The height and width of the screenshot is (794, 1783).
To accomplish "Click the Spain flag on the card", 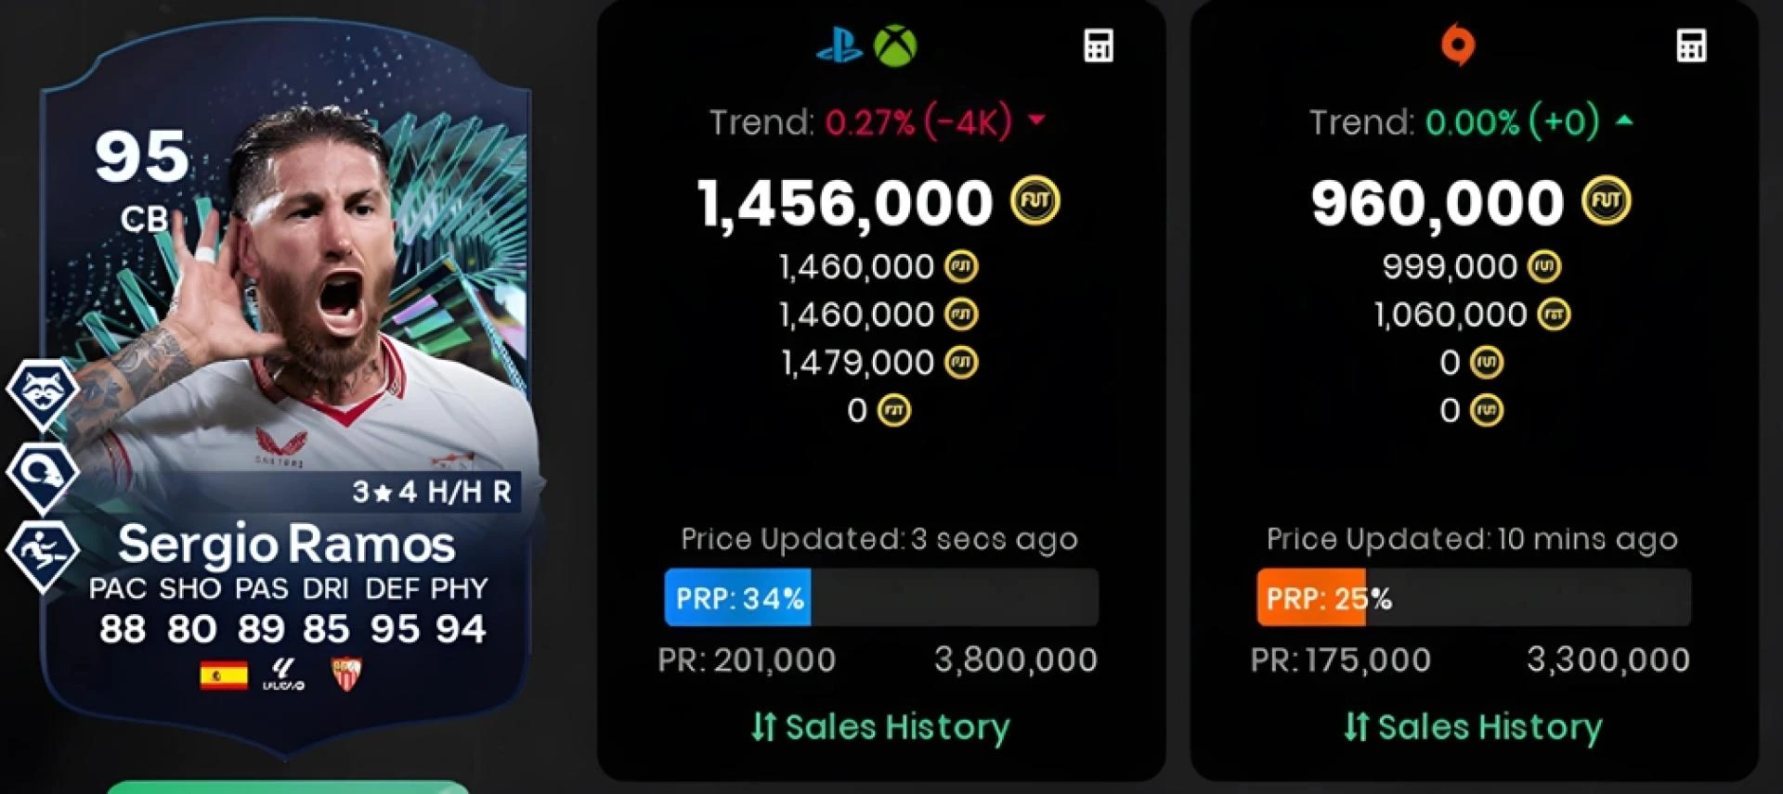I will pyautogui.click(x=224, y=674).
